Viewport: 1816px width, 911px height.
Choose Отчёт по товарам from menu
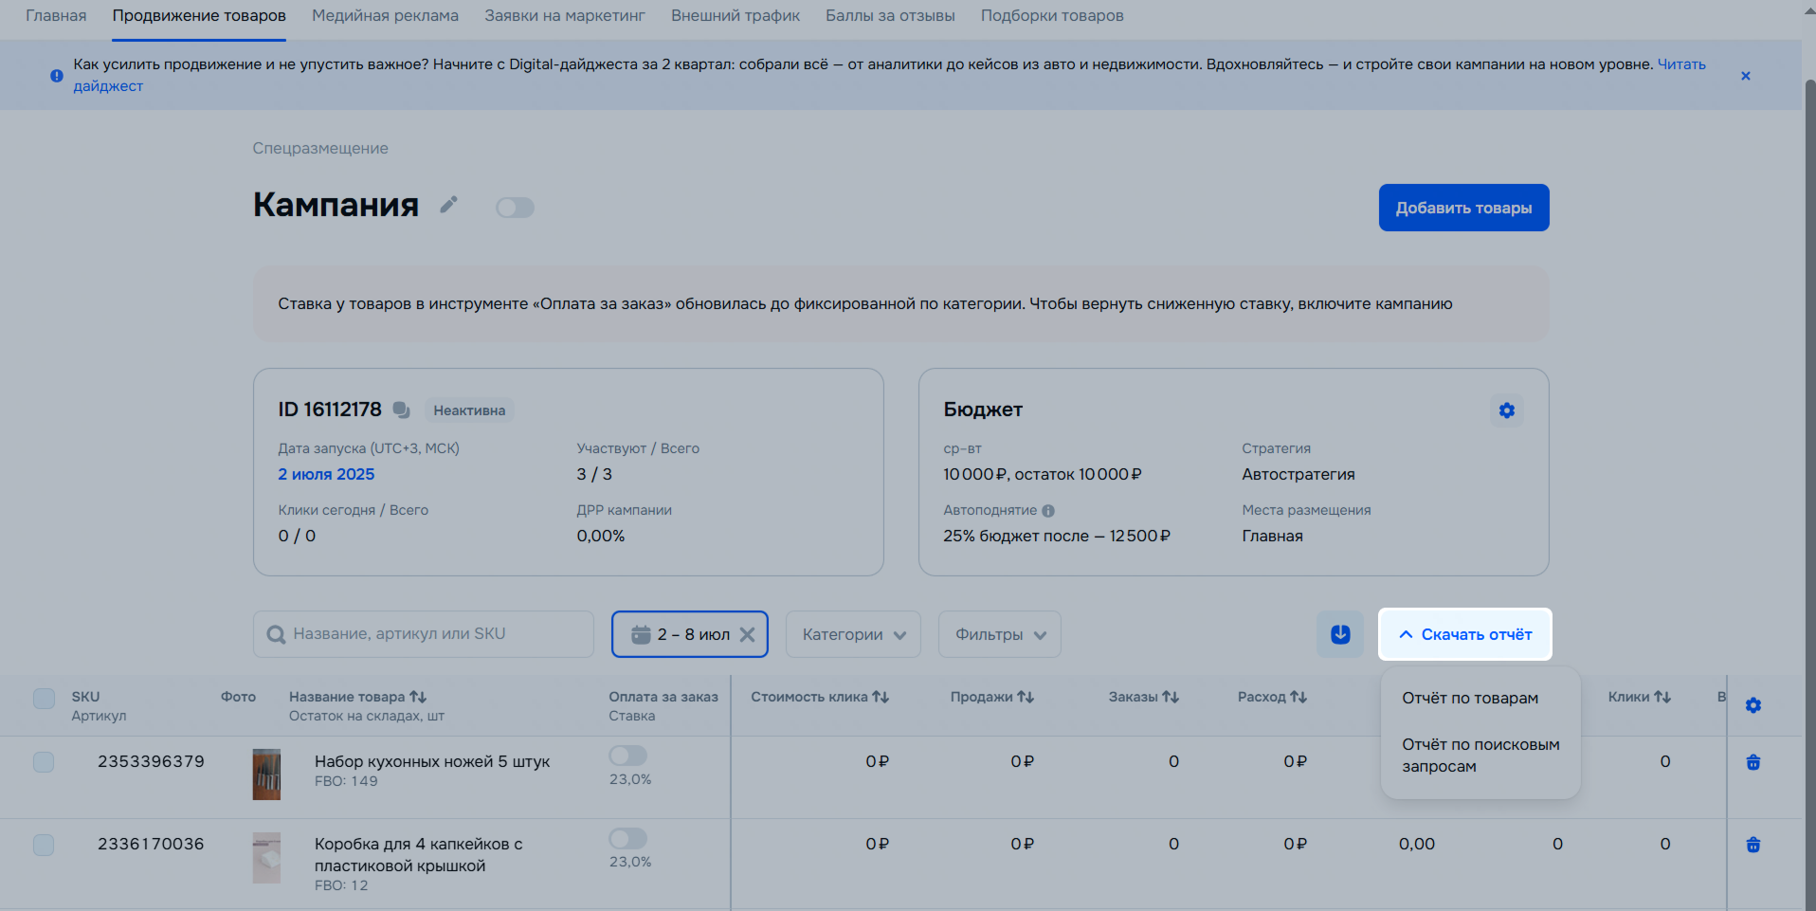pyautogui.click(x=1470, y=698)
